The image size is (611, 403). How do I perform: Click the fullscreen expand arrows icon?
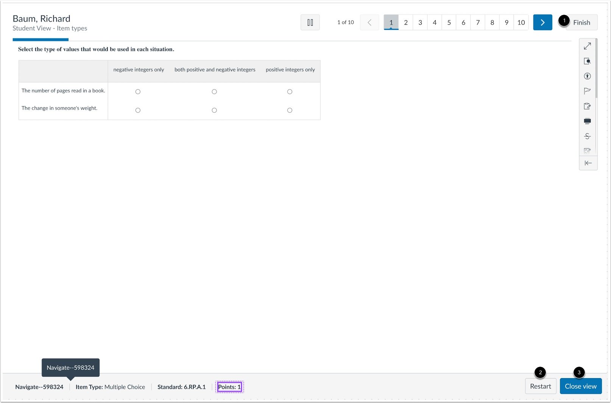(587, 46)
